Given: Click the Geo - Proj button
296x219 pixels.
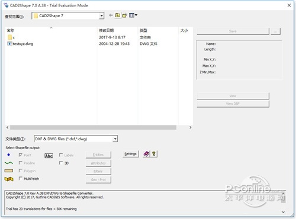Looking at the screenshot, I should coord(98,180).
